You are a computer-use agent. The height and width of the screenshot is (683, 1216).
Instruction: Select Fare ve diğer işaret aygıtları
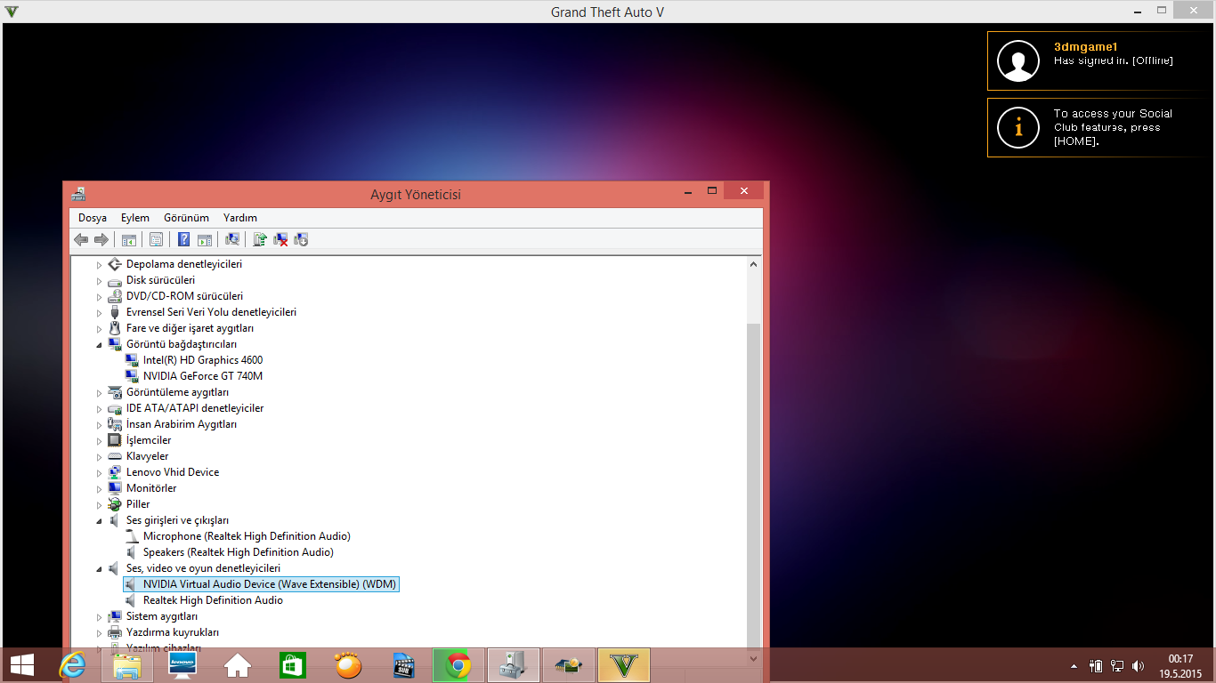(190, 328)
